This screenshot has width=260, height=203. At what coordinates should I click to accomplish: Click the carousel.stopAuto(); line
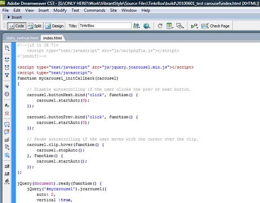61,150
